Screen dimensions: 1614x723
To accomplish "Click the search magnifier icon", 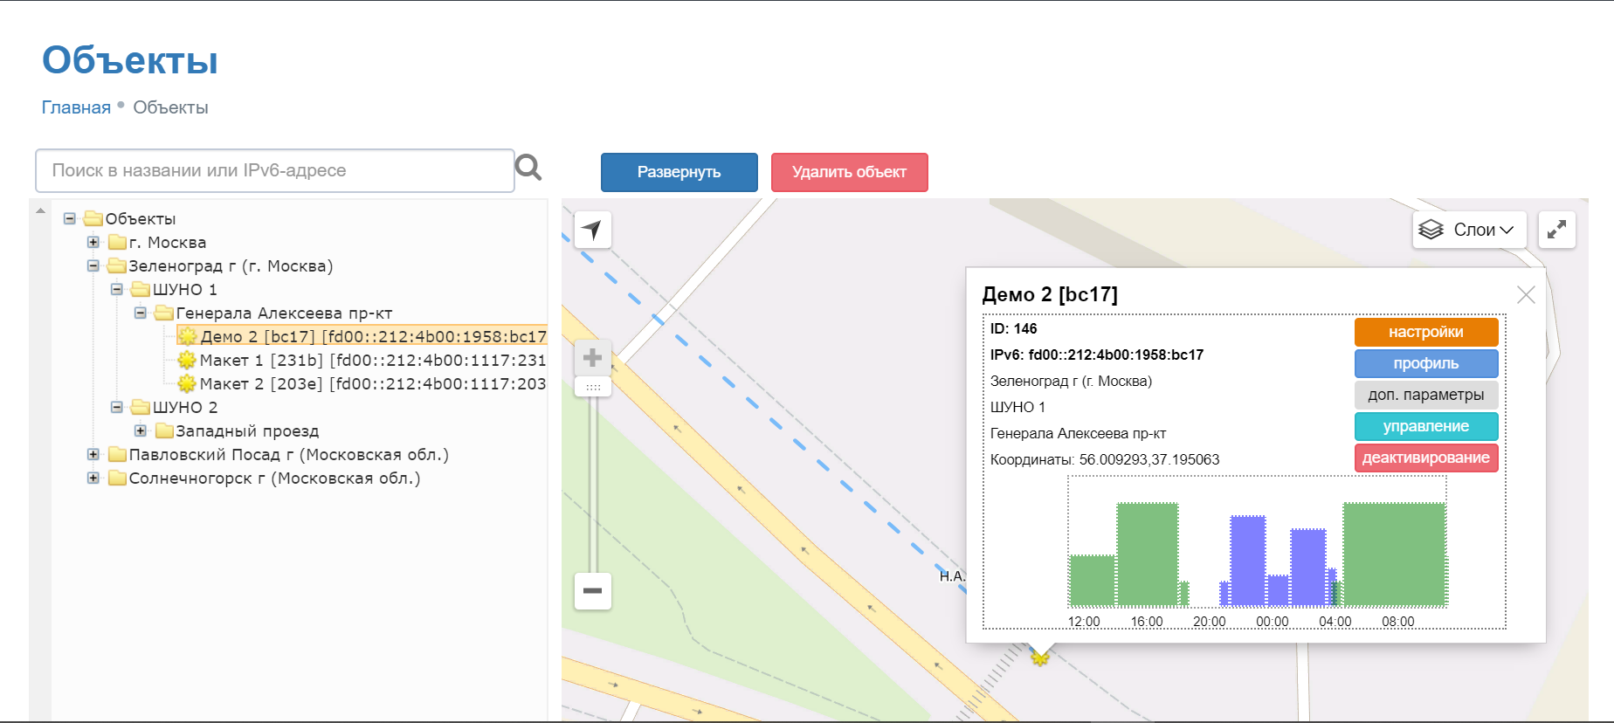I will [x=528, y=168].
